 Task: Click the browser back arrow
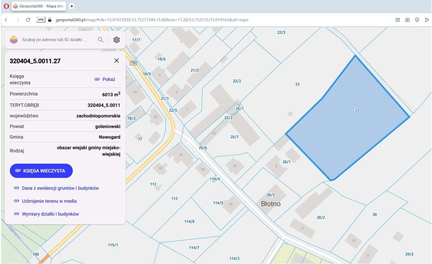(x=6, y=20)
